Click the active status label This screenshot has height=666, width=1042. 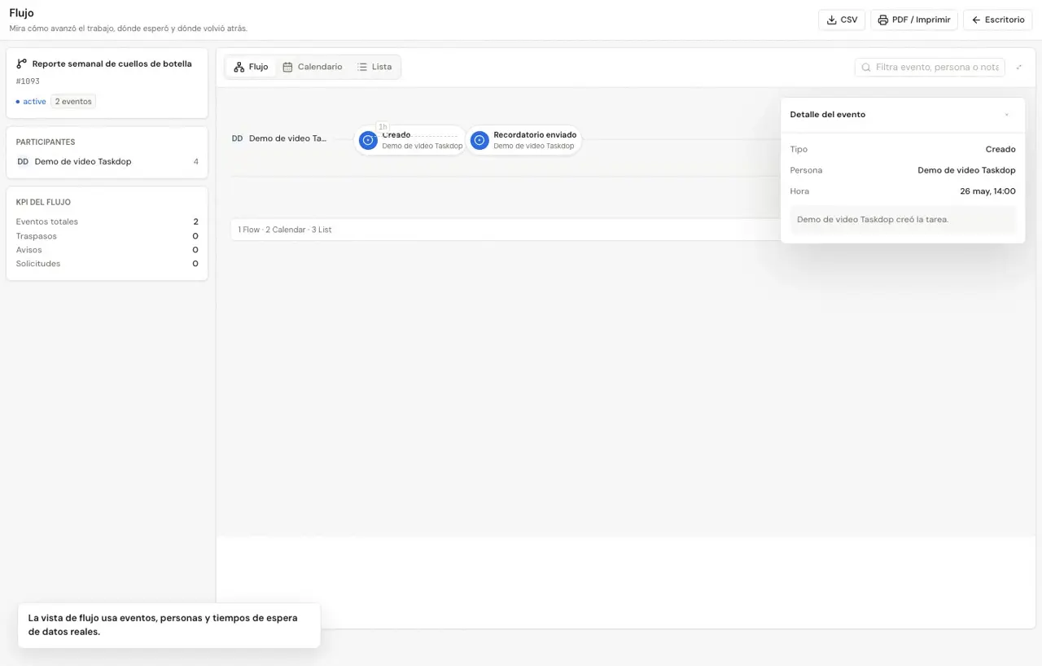tap(31, 102)
